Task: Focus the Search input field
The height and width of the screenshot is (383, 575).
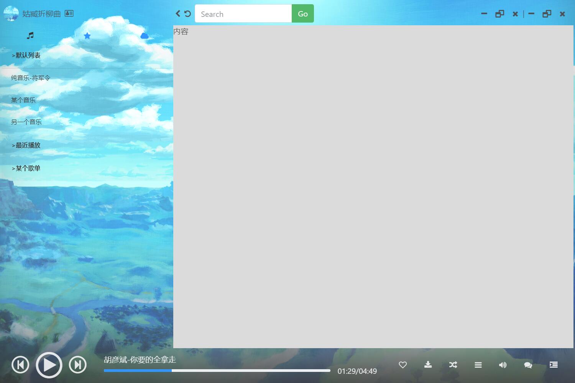Action: (x=243, y=14)
